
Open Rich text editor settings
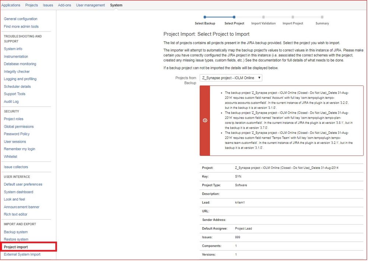point(15,215)
